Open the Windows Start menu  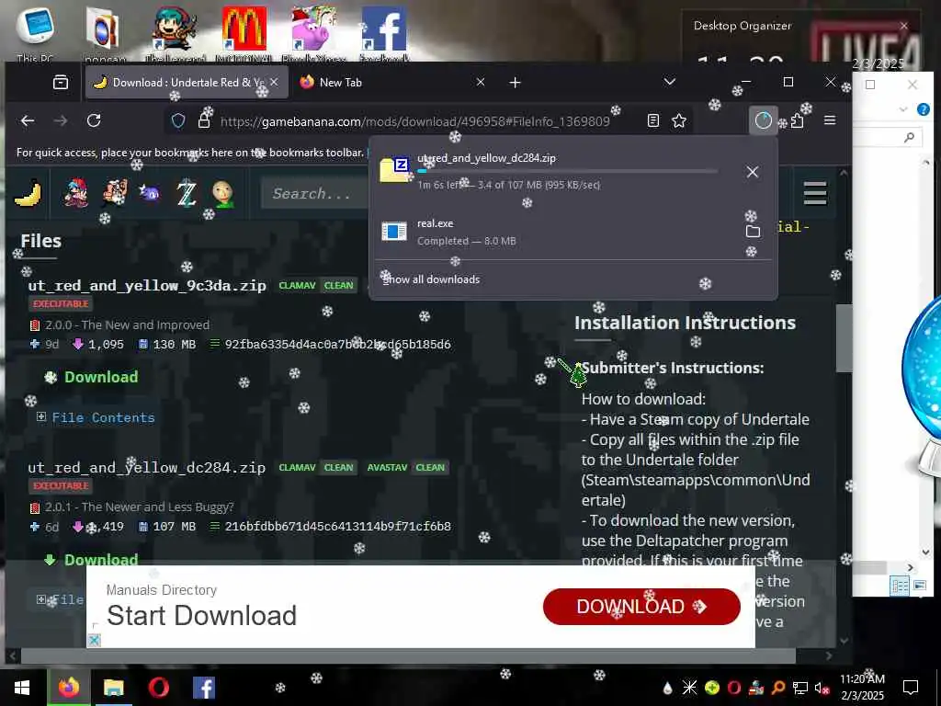pyautogui.click(x=22, y=688)
